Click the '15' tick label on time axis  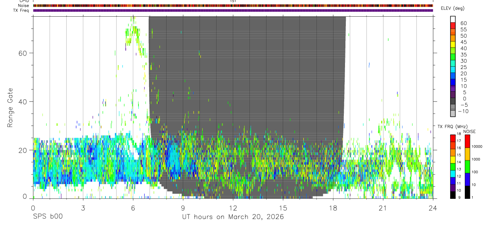tap(283, 208)
